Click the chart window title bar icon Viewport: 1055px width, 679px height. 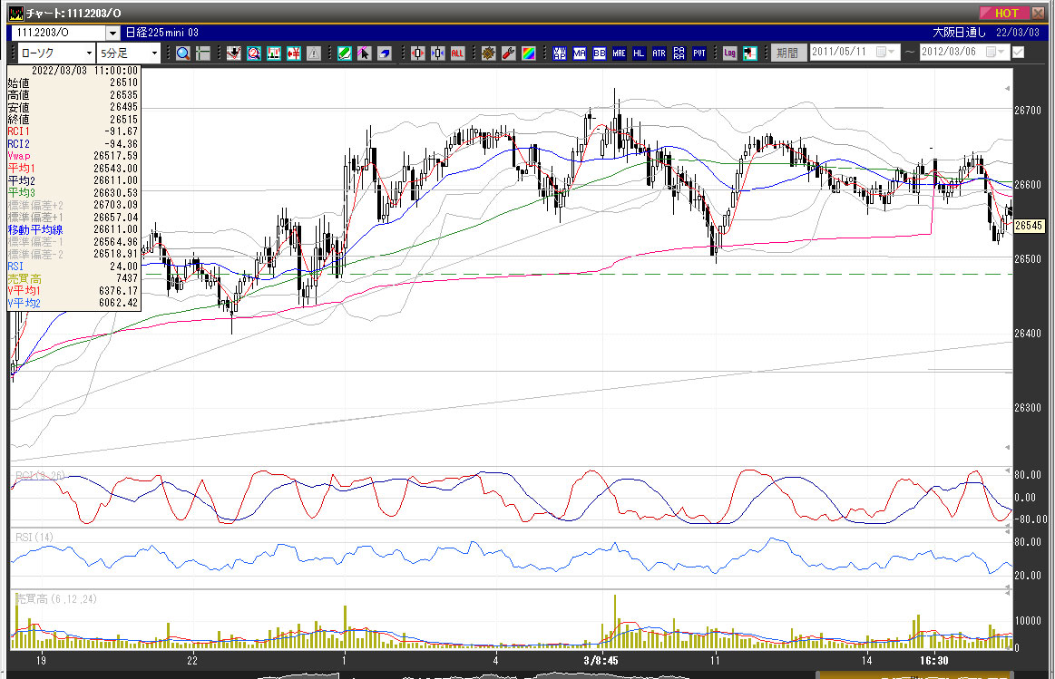pos(16,13)
